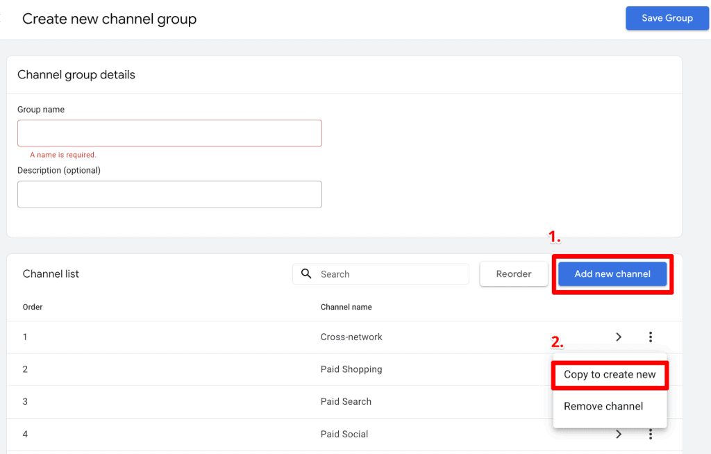Viewport: 711px width, 454px height.
Task: Click the Order column header
Action: (x=33, y=307)
